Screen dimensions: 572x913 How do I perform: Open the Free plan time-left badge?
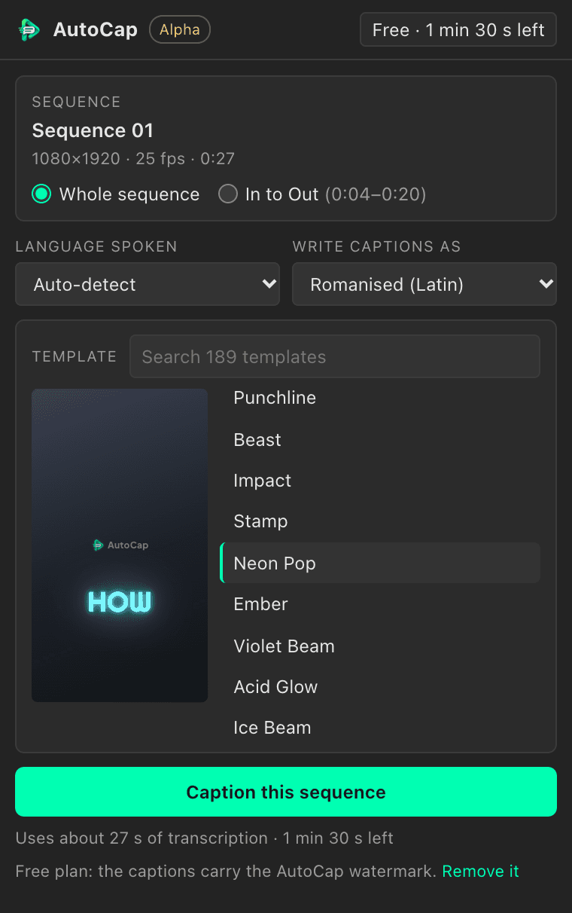click(458, 30)
